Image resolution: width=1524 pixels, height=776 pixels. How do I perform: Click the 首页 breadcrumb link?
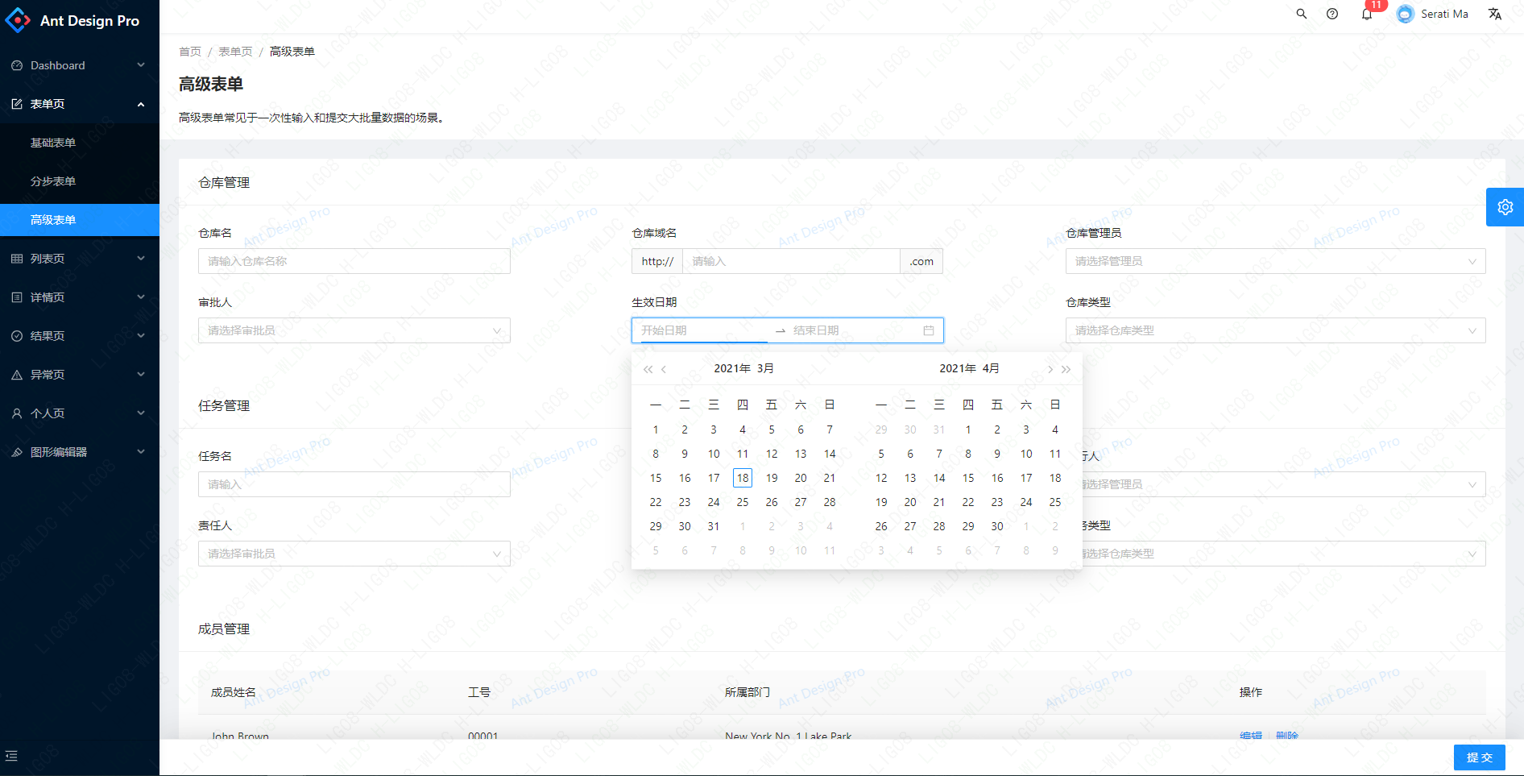tap(190, 51)
